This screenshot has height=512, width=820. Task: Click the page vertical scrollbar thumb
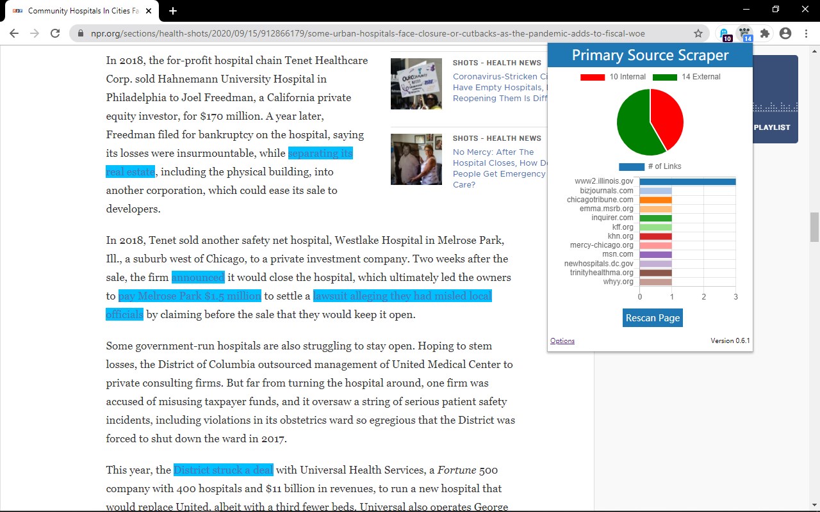[x=814, y=227]
